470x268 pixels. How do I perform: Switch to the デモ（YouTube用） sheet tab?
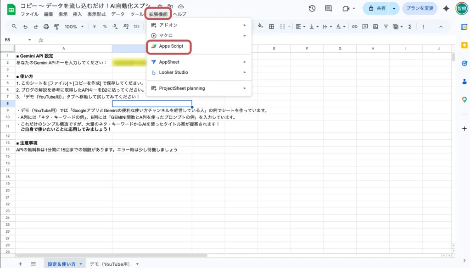[110, 264]
